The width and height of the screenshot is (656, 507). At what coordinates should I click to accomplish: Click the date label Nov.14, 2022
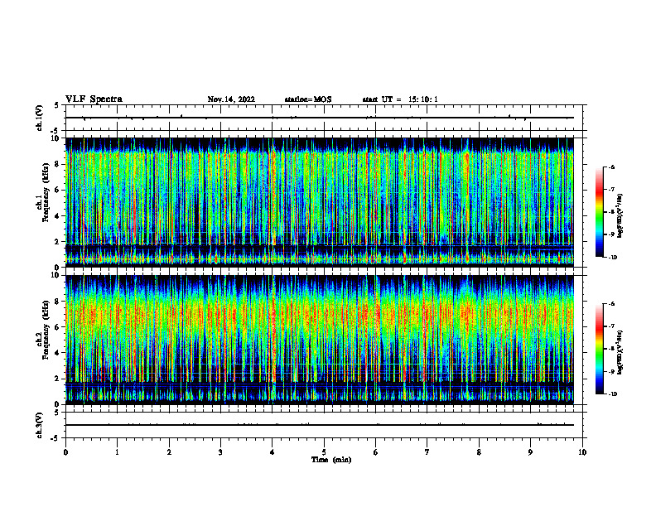click(231, 99)
